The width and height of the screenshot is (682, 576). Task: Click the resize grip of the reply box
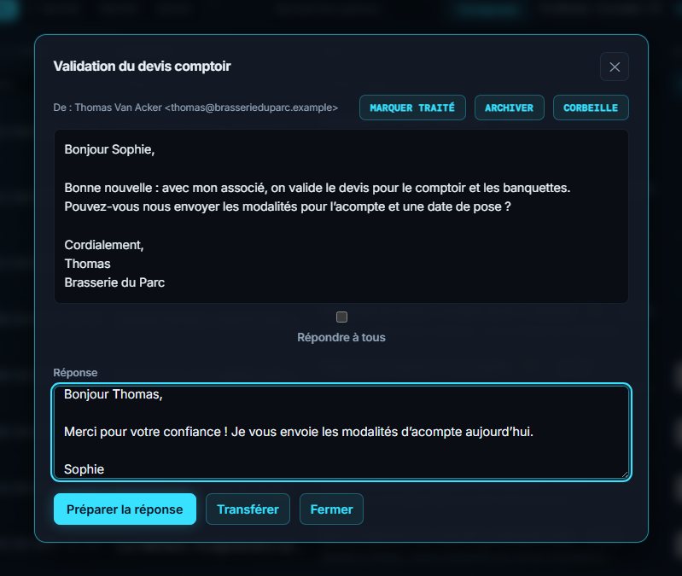click(625, 474)
